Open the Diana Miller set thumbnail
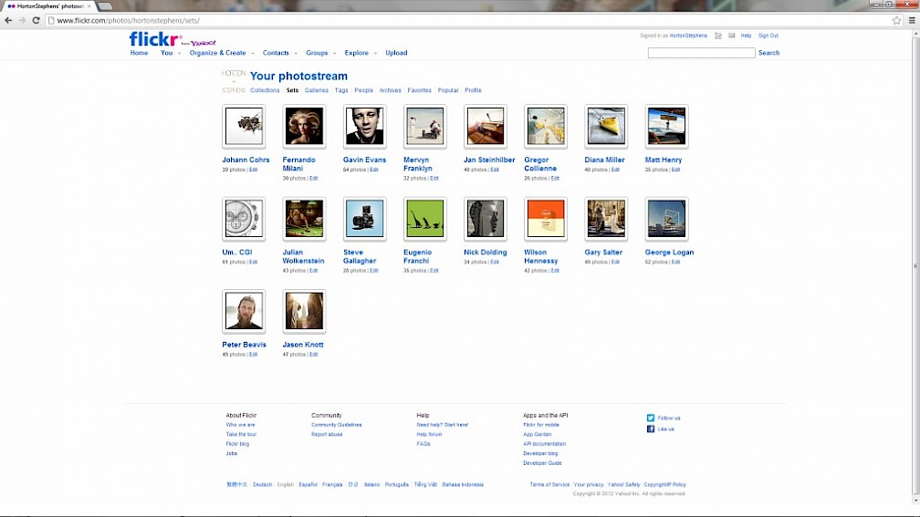The height and width of the screenshot is (517, 920). click(x=606, y=126)
